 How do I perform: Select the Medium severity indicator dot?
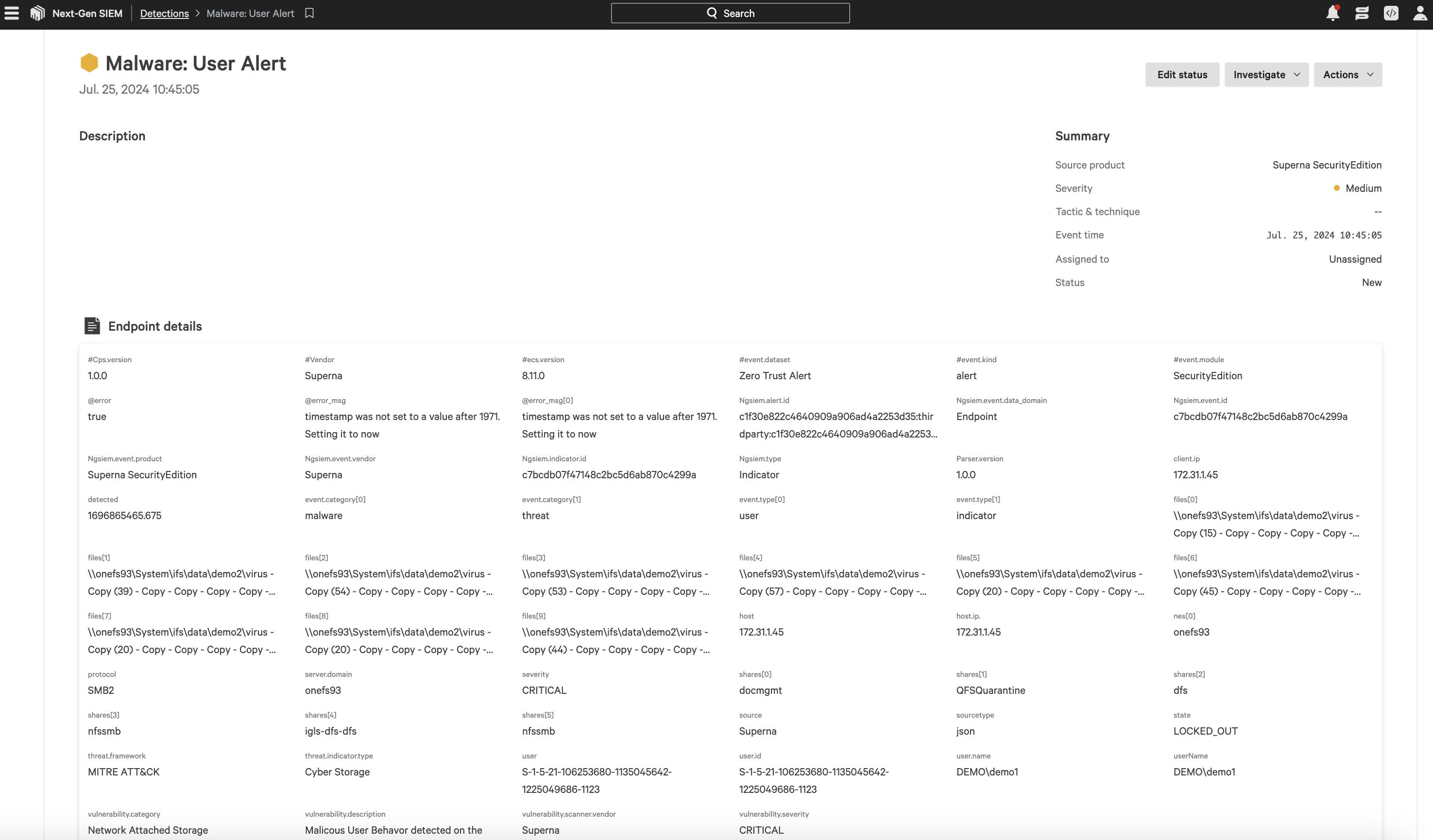coord(1336,187)
